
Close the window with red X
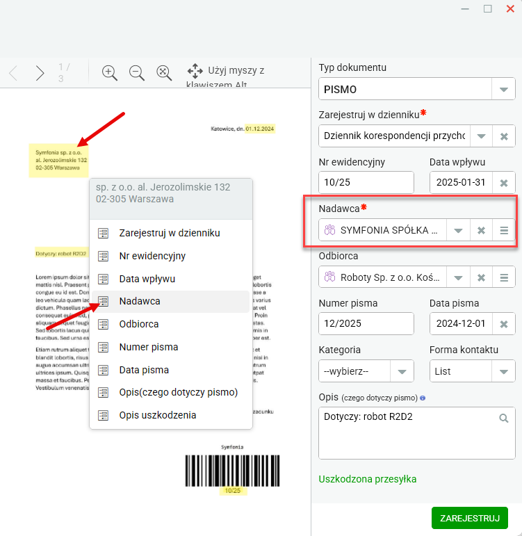(510, 9)
